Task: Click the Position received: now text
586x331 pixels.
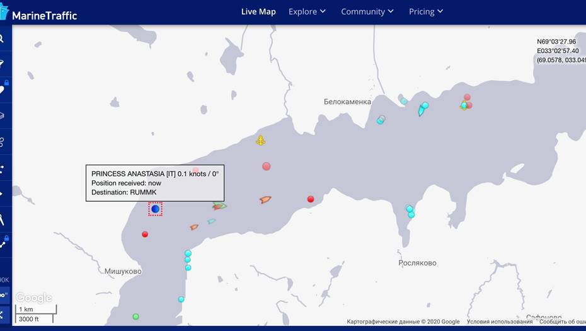Action: 126,183
